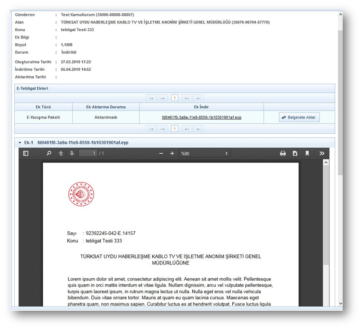Go to next page in PDF viewer
This screenshot has height=330, width=362.
click(72, 153)
